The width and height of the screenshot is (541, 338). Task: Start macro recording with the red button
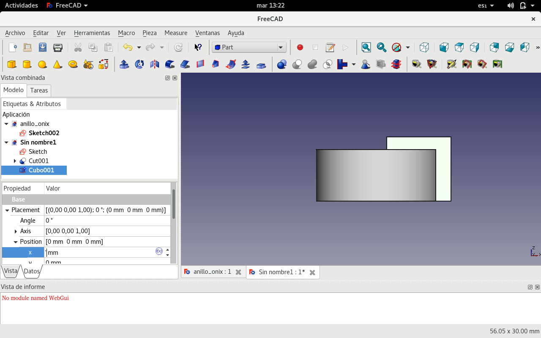click(300, 47)
